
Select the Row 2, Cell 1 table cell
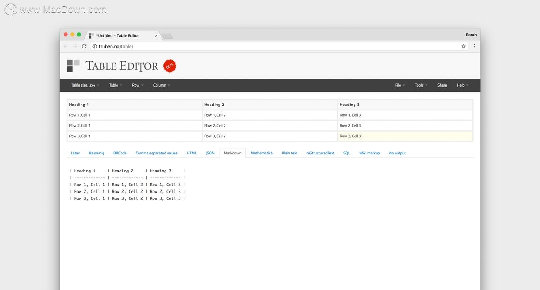(x=135, y=126)
